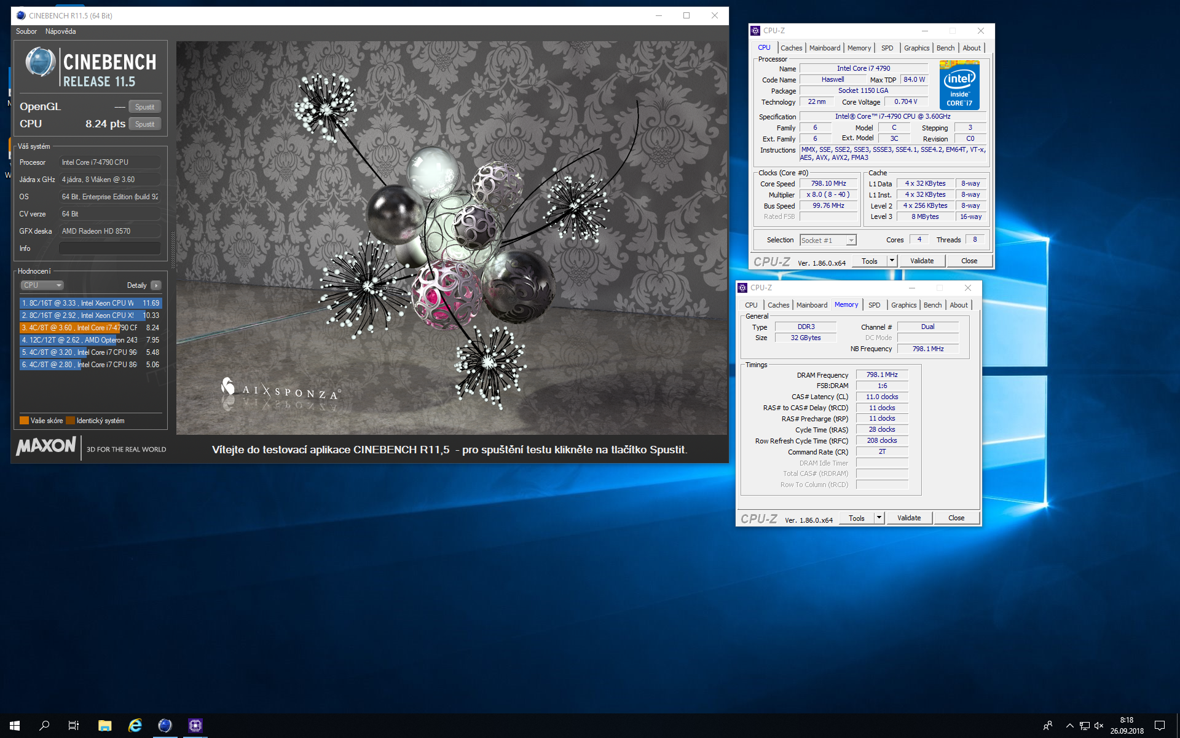Click Tools button in top CPU-Z

870,261
